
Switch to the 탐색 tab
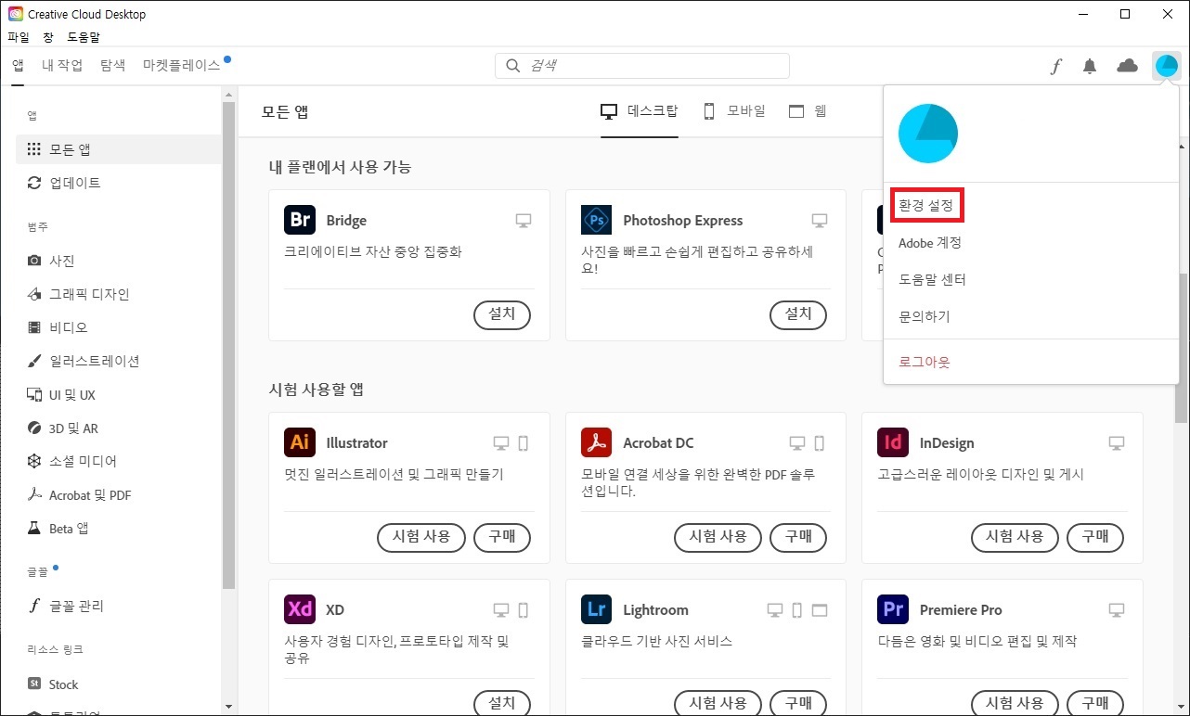[113, 65]
